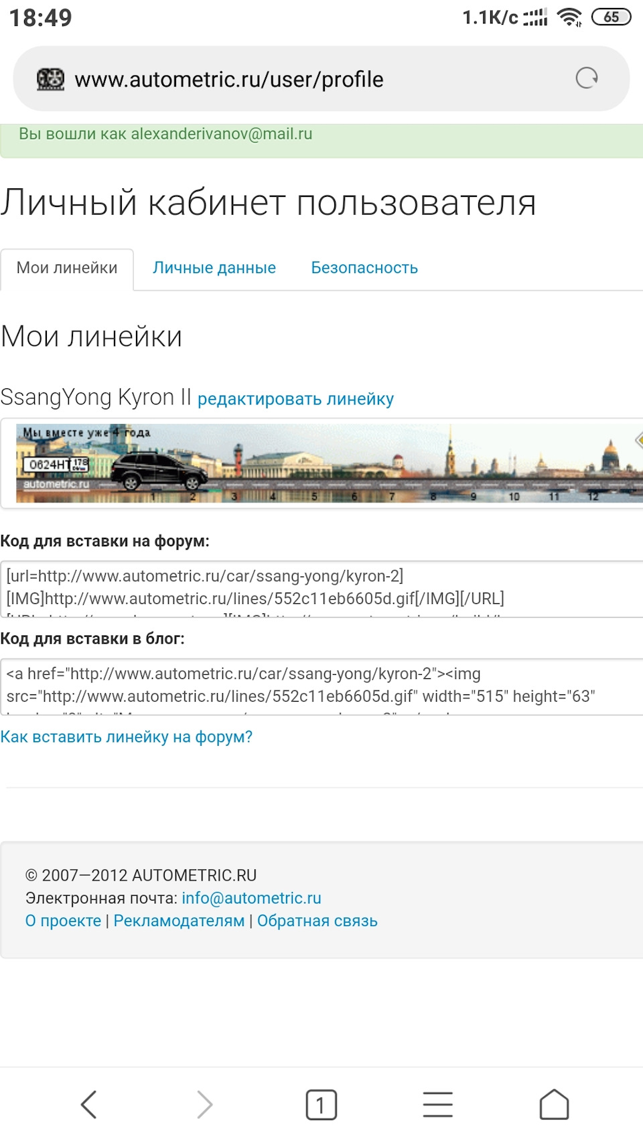Viewport: 643px width, 1143px height.
Task: Focus the blog embed code textbox
Action: click(x=321, y=686)
